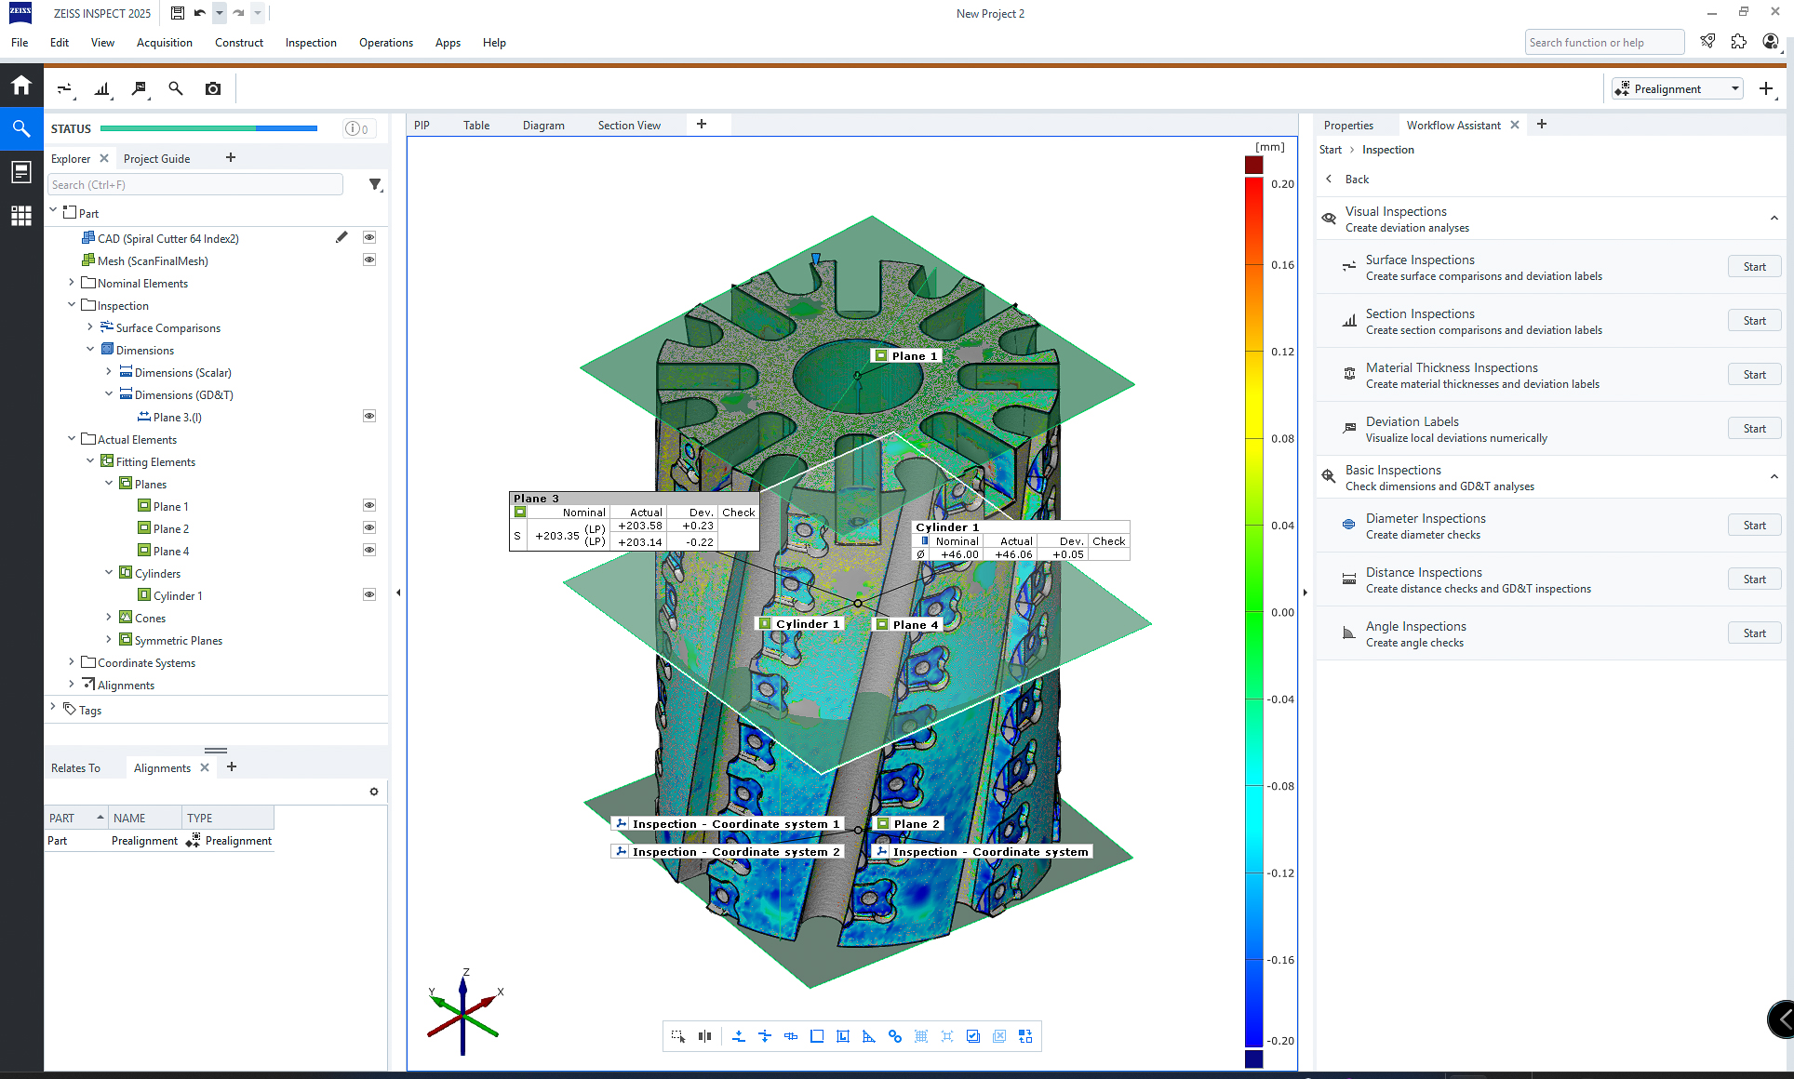The width and height of the screenshot is (1794, 1079).
Task: Toggle visibility of Plane 4 in Explorer
Action: (x=369, y=551)
